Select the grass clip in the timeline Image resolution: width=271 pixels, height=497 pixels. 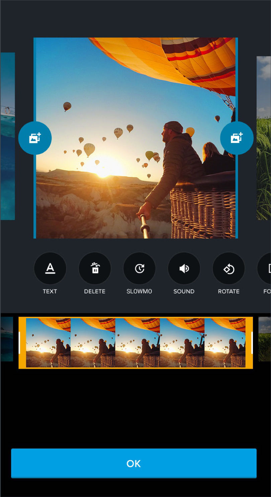click(x=265, y=339)
